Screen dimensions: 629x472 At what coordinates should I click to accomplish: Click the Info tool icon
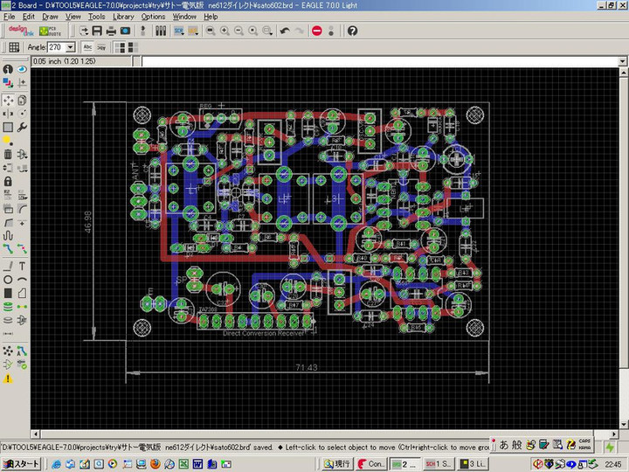[x=8, y=69]
